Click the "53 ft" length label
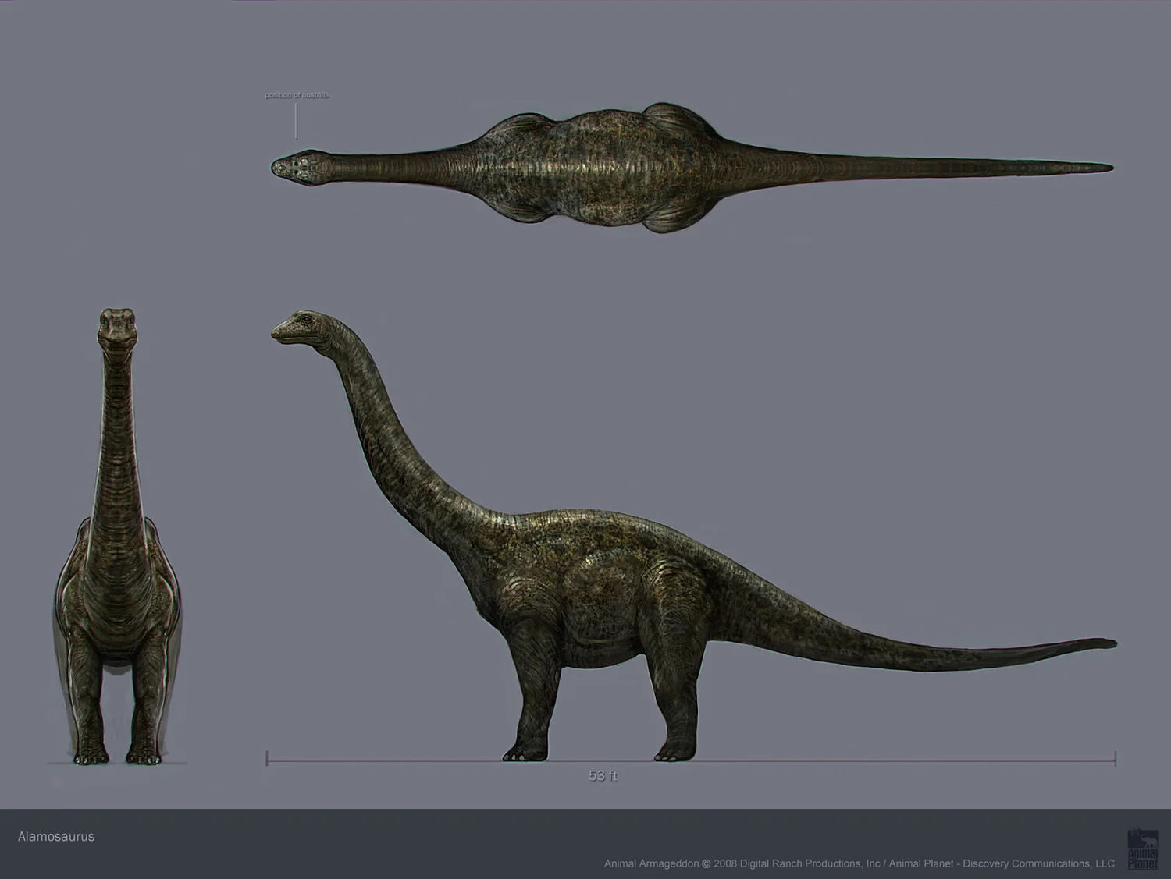 coord(603,776)
